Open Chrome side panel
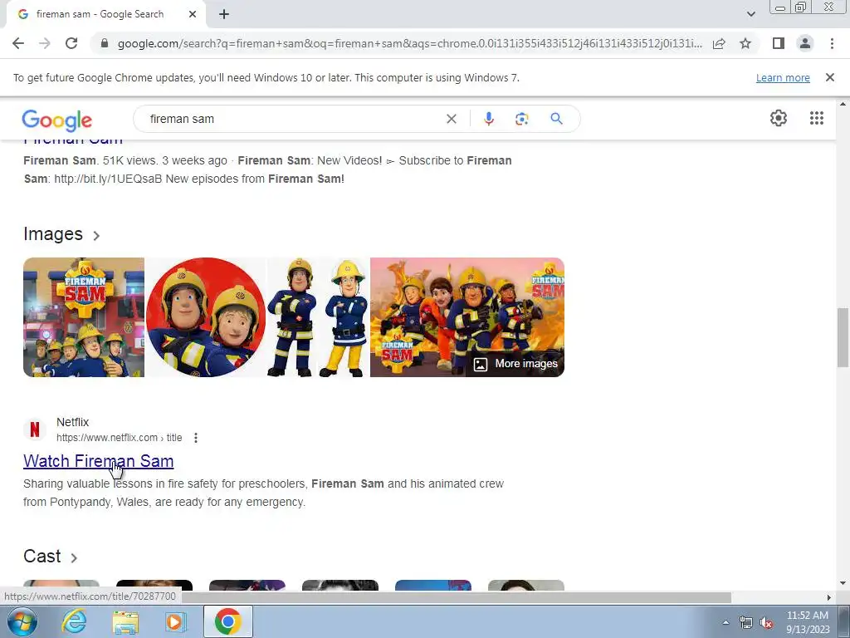 point(779,43)
